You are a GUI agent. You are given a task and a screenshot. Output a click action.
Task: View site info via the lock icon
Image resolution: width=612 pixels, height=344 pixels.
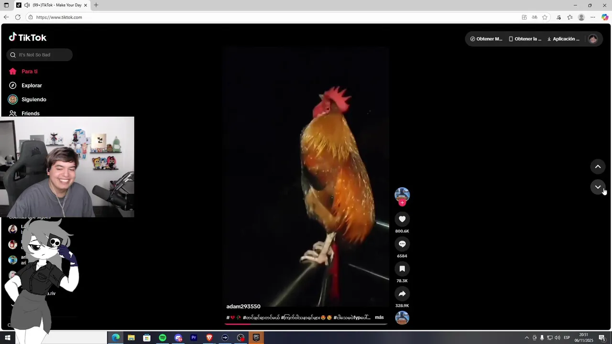tap(31, 17)
